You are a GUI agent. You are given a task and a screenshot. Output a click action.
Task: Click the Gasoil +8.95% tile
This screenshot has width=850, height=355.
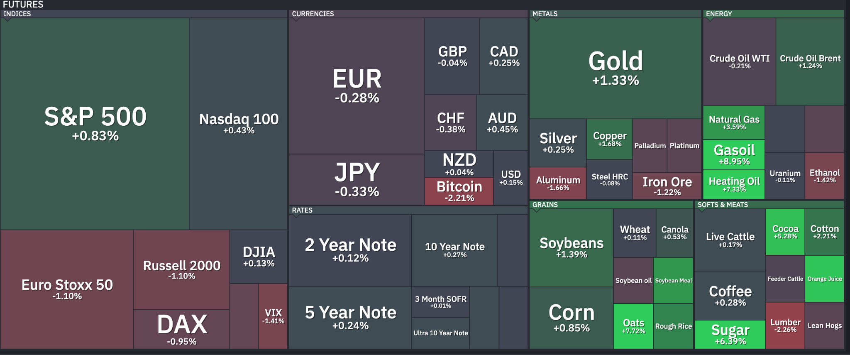tap(734, 154)
